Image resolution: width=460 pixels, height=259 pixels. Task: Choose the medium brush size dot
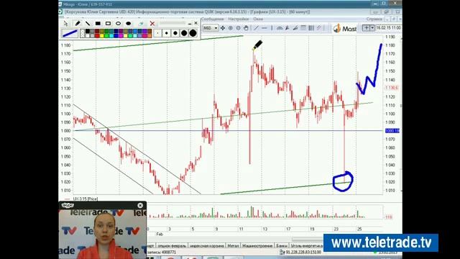click(x=175, y=33)
